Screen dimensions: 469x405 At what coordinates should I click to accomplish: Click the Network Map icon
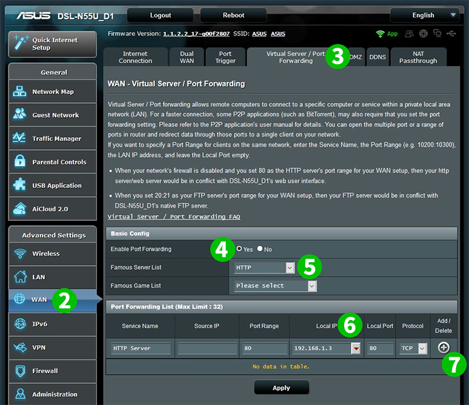[20, 91]
